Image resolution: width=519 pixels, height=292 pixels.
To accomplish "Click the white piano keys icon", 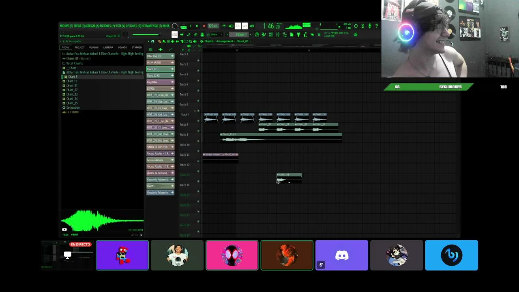I will click(174, 34).
